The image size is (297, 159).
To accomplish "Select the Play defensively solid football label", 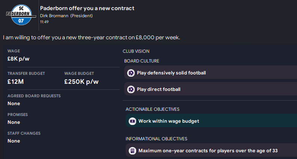I will pyautogui.click(x=171, y=73).
